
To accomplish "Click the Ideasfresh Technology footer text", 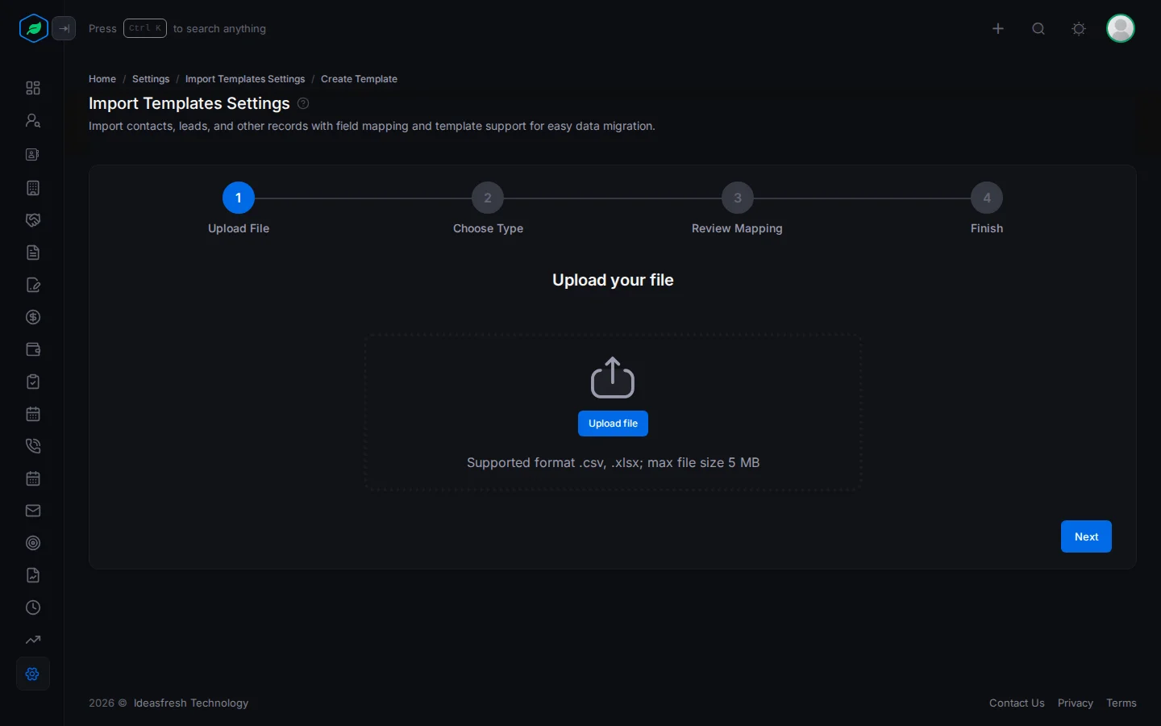I will (191, 703).
